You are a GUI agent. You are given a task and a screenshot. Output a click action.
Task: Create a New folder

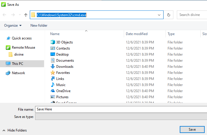pos(39,25)
